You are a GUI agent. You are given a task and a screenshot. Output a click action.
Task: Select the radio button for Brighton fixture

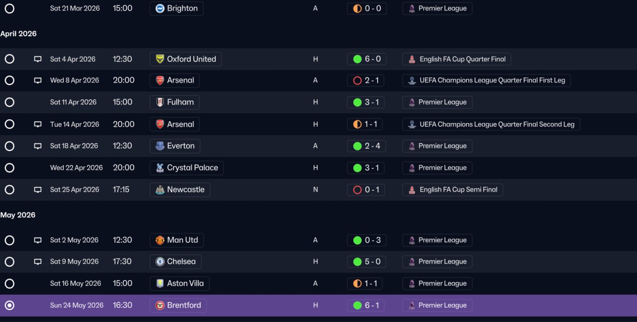point(9,8)
